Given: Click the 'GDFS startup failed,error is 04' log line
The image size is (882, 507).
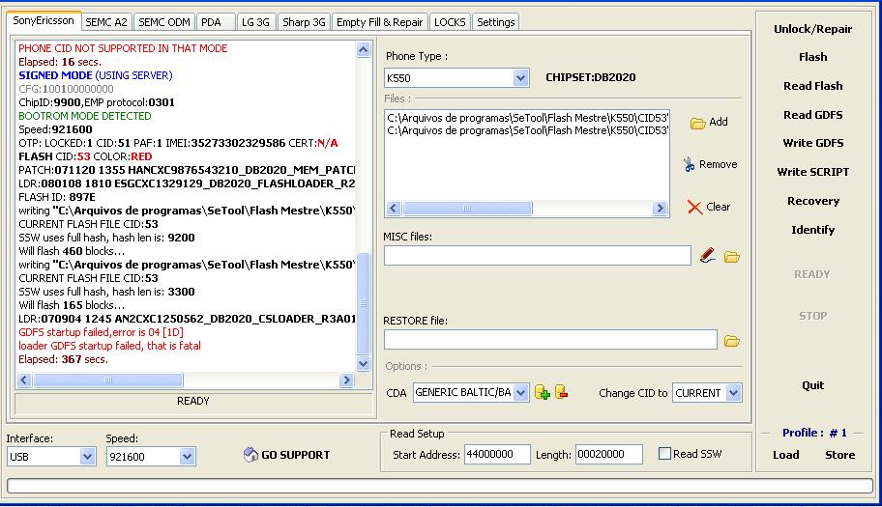Looking at the screenshot, I should pyautogui.click(x=102, y=332).
